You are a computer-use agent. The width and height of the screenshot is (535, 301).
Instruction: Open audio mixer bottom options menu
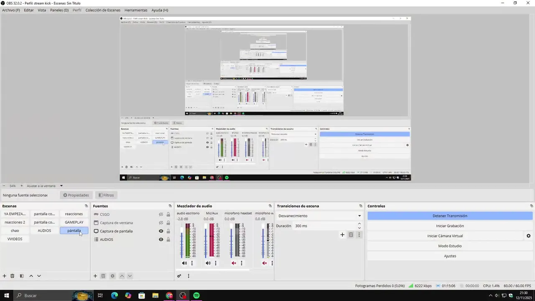pyautogui.click(x=189, y=276)
